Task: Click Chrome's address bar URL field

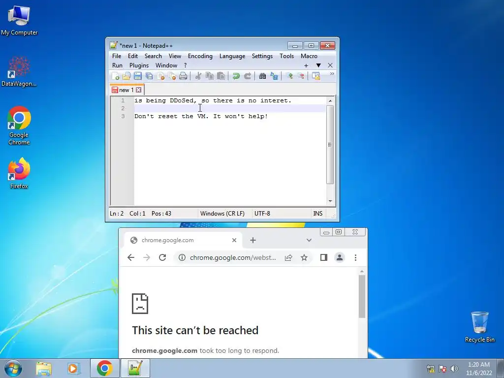Action: point(233,257)
